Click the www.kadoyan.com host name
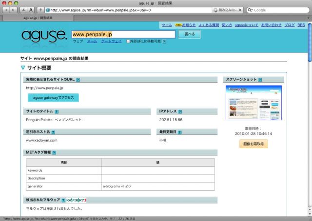Screen dimensions: 312x221 [41, 140]
